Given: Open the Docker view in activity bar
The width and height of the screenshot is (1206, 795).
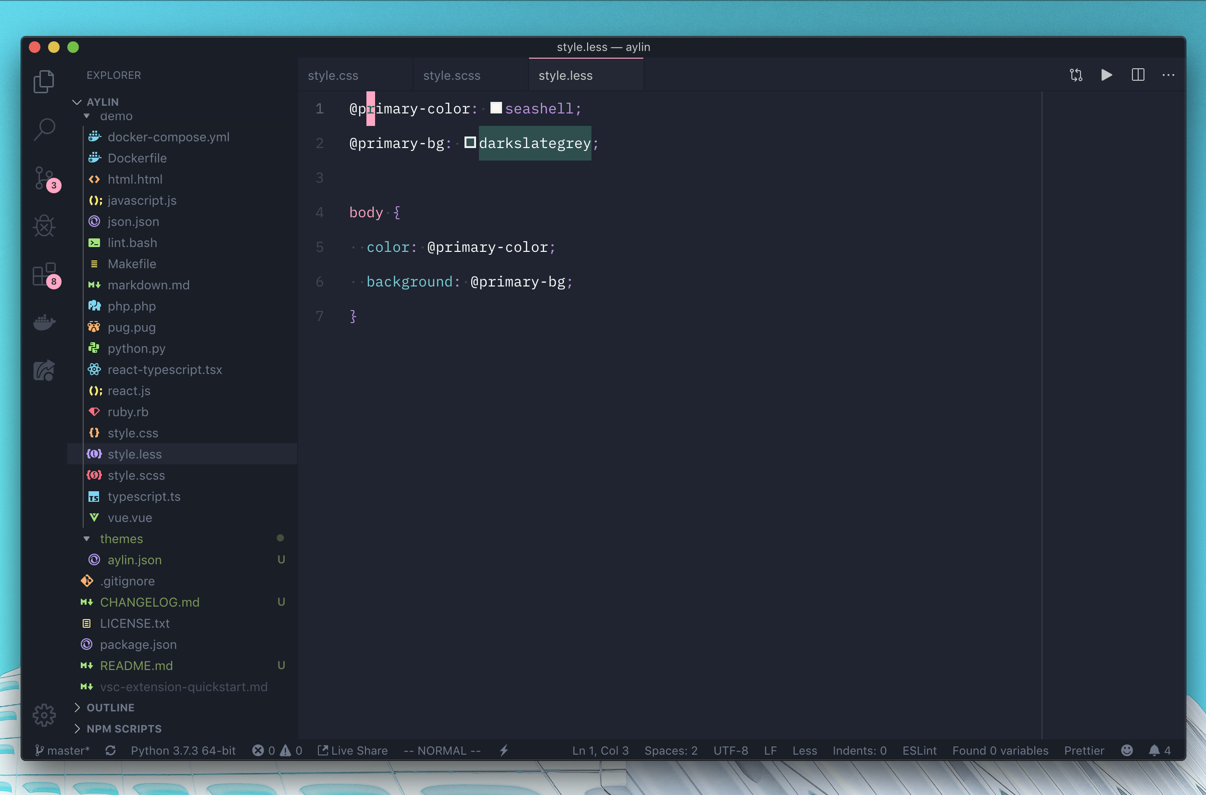Looking at the screenshot, I should pos(45,323).
